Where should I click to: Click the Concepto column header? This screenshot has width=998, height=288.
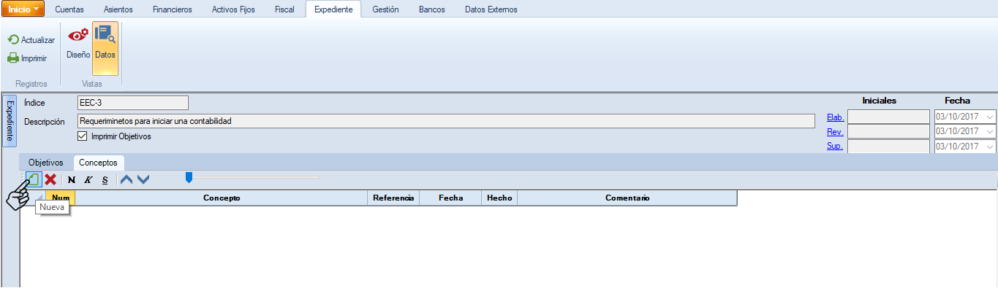coord(222,198)
